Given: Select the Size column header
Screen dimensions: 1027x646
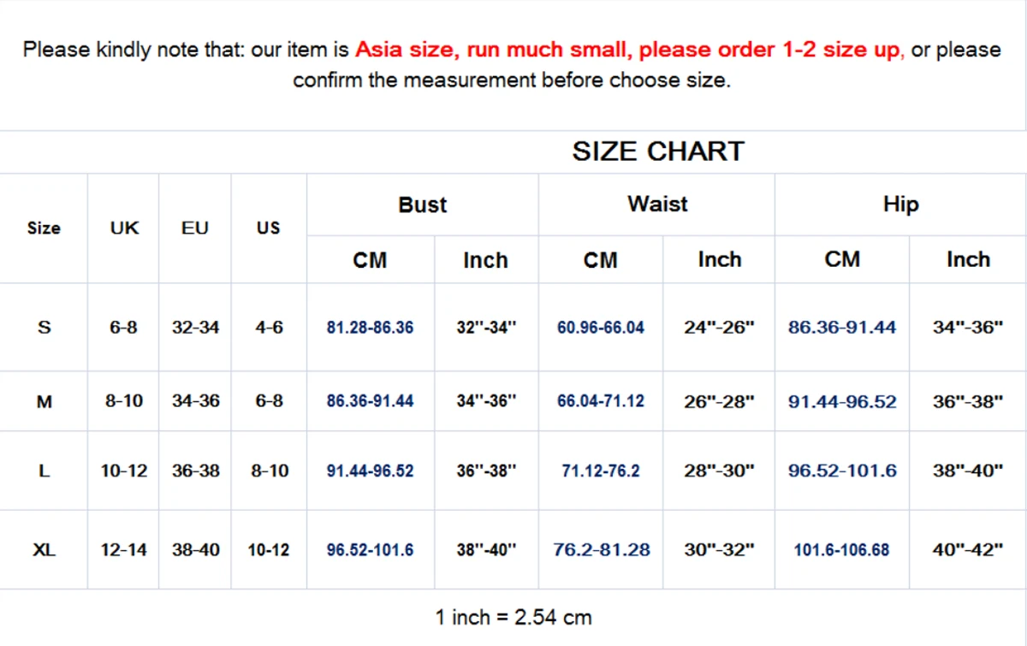Looking at the screenshot, I should (44, 228).
